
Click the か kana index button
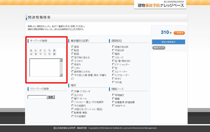tap(36, 51)
